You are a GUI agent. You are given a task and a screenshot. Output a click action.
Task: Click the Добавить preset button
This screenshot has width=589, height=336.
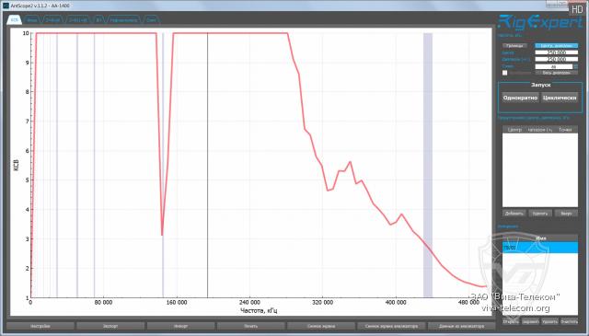coord(514,213)
